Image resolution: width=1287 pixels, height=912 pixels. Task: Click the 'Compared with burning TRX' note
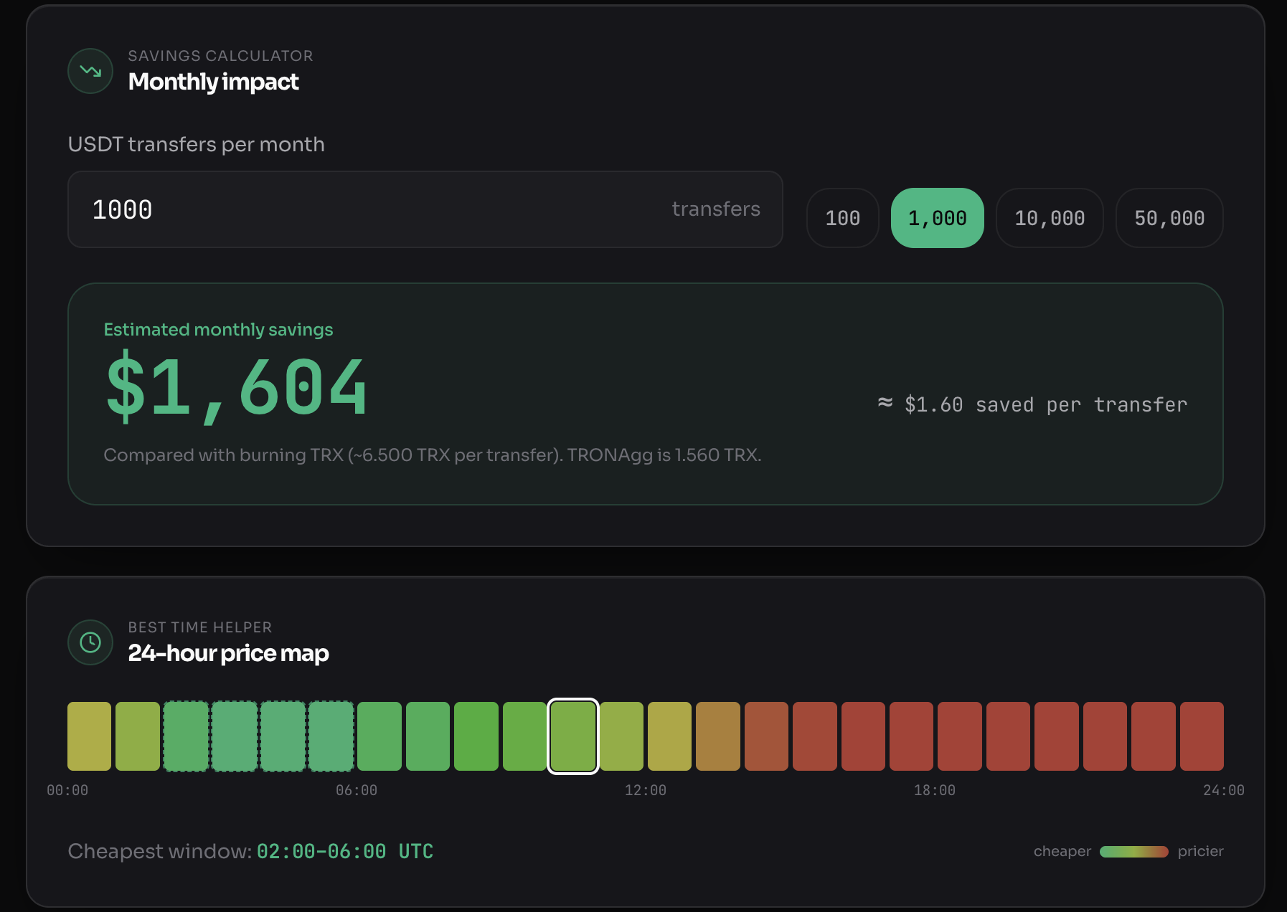point(433,455)
